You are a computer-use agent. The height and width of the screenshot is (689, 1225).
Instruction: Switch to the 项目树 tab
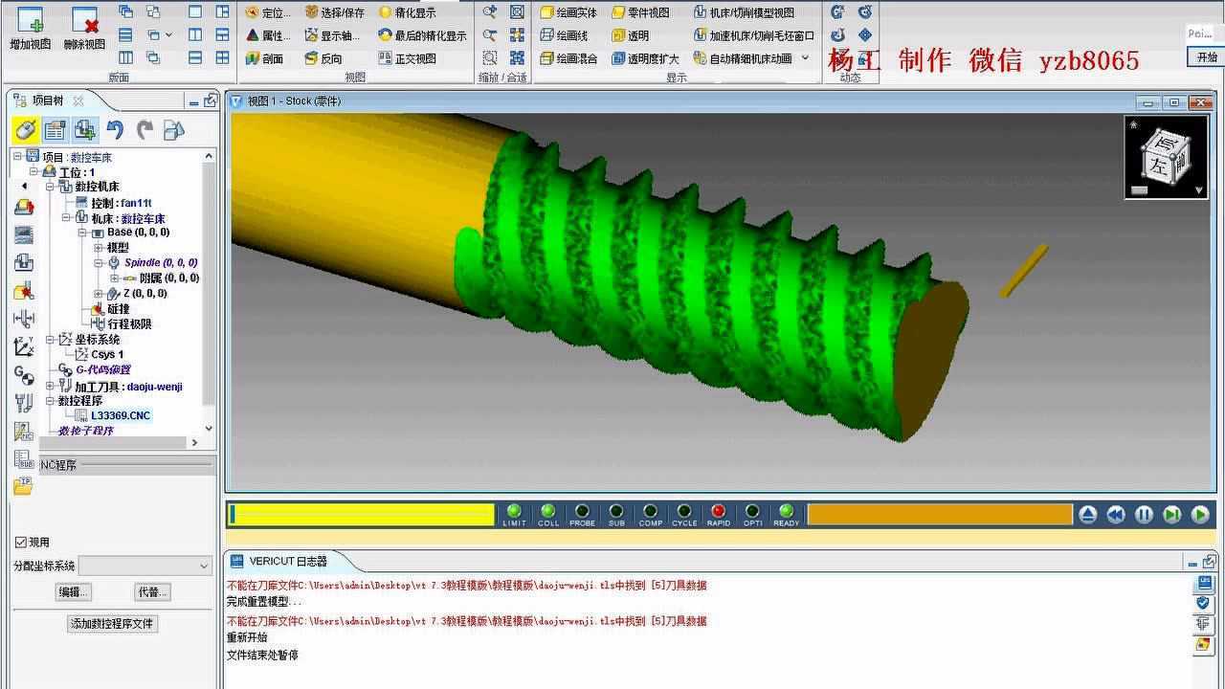coord(46,100)
